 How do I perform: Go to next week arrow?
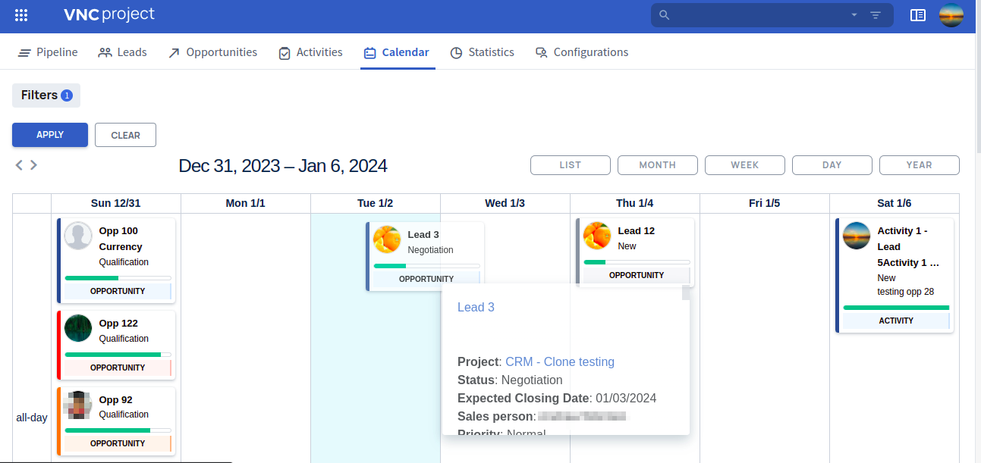tap(33, 165)
